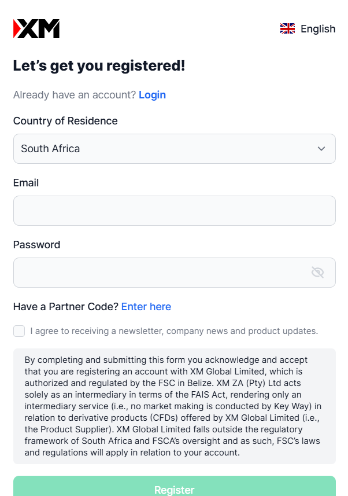The image size is (348, 496).
Task: Follow the Login link
Action: [x=152, y=95]
